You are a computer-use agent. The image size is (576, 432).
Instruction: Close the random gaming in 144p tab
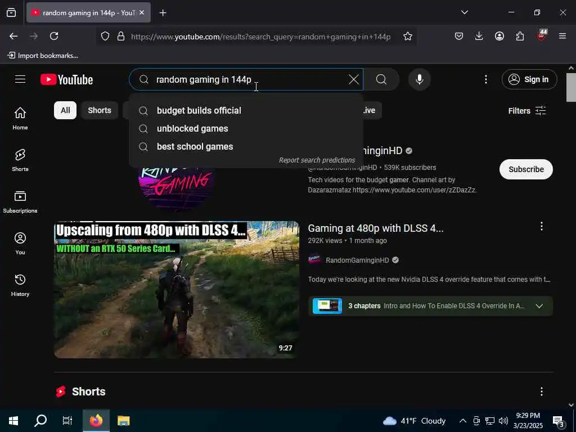[142, 12]
